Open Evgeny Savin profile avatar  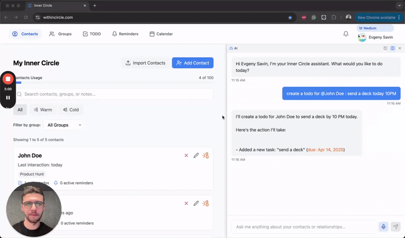362,37
